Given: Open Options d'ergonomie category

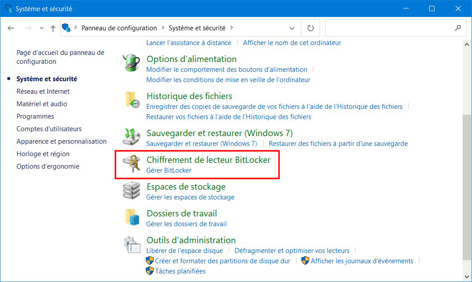Looking at the screenshot, I should point(48,166).
